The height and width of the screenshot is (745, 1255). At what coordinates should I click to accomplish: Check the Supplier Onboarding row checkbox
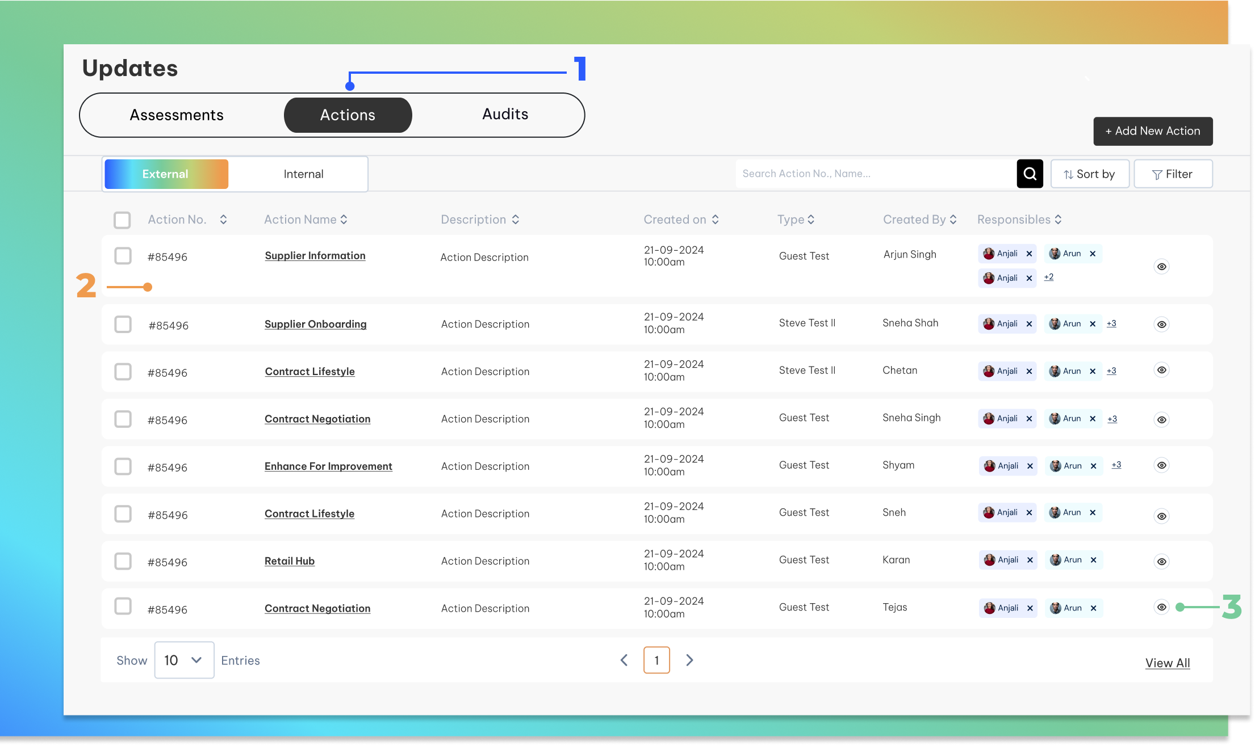coord(123,325)
